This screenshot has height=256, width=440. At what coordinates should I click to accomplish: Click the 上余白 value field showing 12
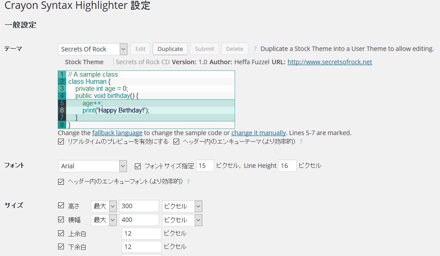141,233
